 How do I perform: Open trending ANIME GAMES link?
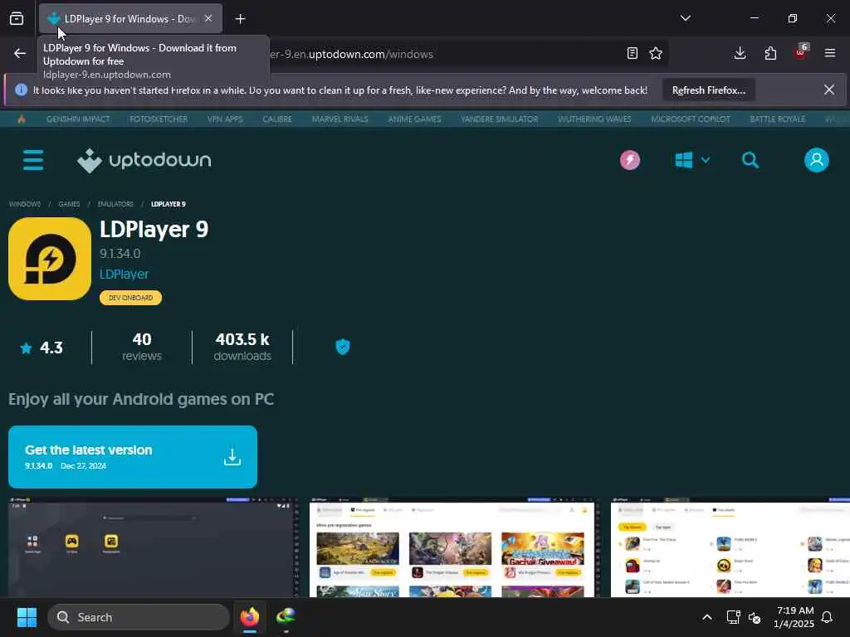click(x=415, y=119)
